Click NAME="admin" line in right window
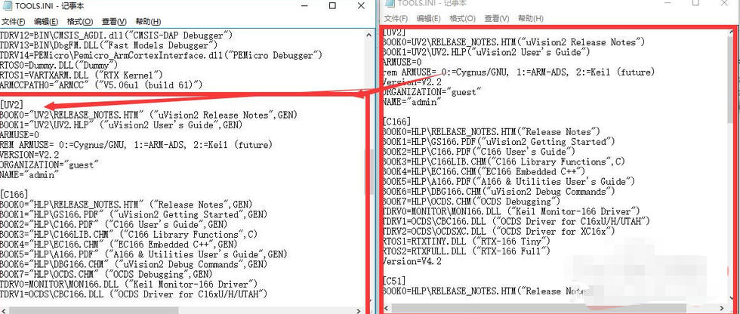Screen dimensions: 740x314 412,102
